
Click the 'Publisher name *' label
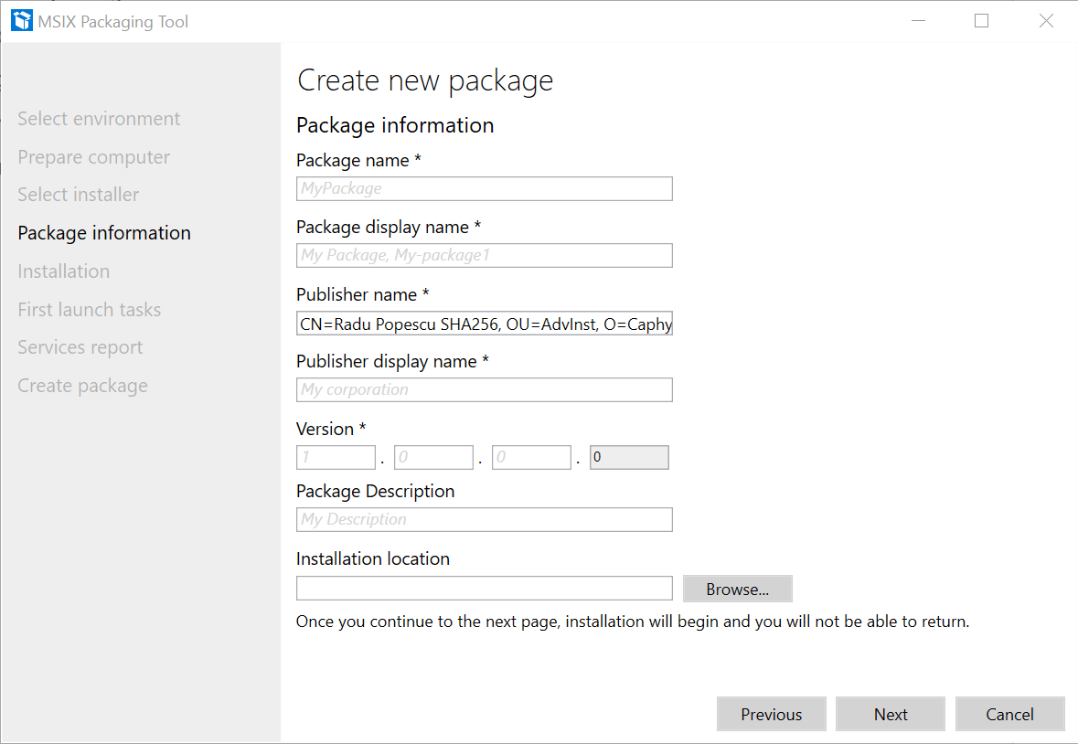[363, 294]
